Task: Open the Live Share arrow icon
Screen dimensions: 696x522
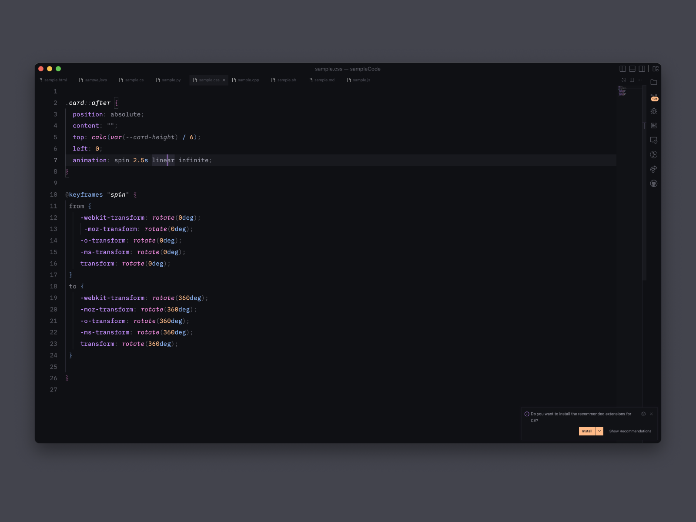Action: [x=654, y=169]
